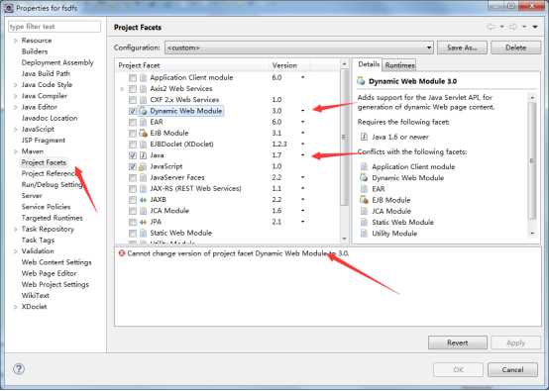549x391 pixels.
Task: Click the OK button
Action: coord(458,369)
